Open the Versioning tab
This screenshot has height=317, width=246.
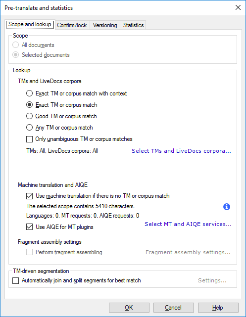coord(105,25)
